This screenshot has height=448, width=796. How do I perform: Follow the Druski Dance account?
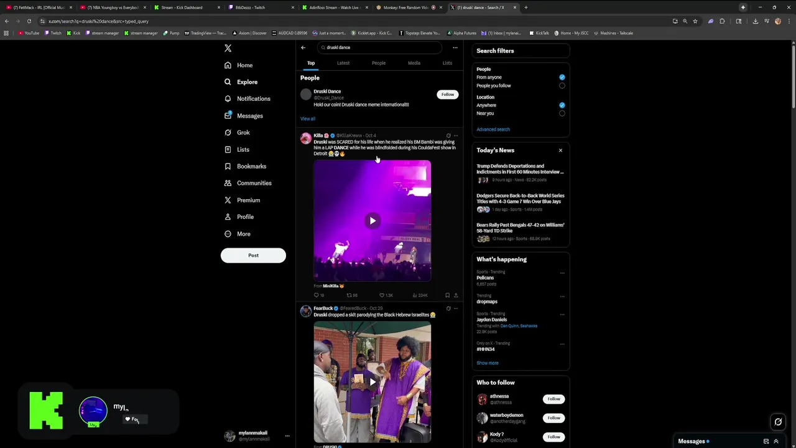pyautogui.click(x=448, y=95)
